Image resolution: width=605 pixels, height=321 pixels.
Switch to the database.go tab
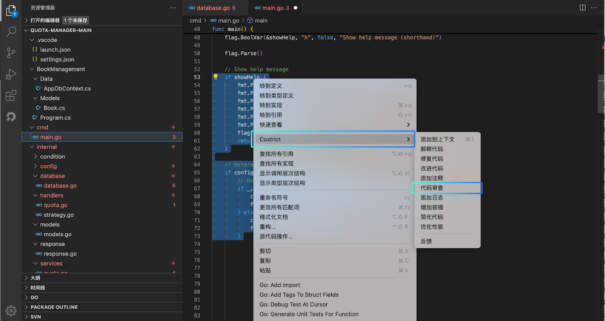(x=211, y=8)
